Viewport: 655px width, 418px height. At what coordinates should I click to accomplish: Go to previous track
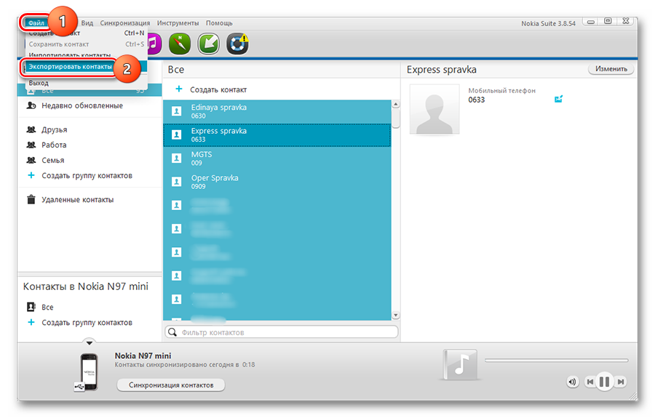(589, 382)
